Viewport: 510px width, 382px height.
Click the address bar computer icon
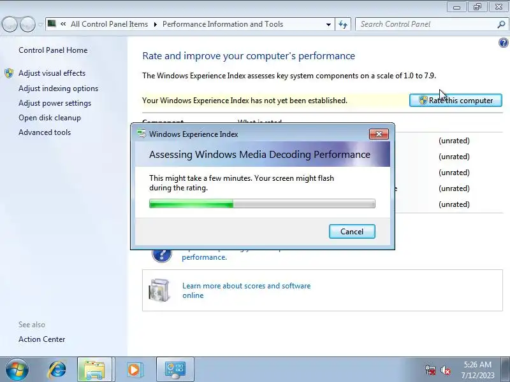click(x=52, y=24)
